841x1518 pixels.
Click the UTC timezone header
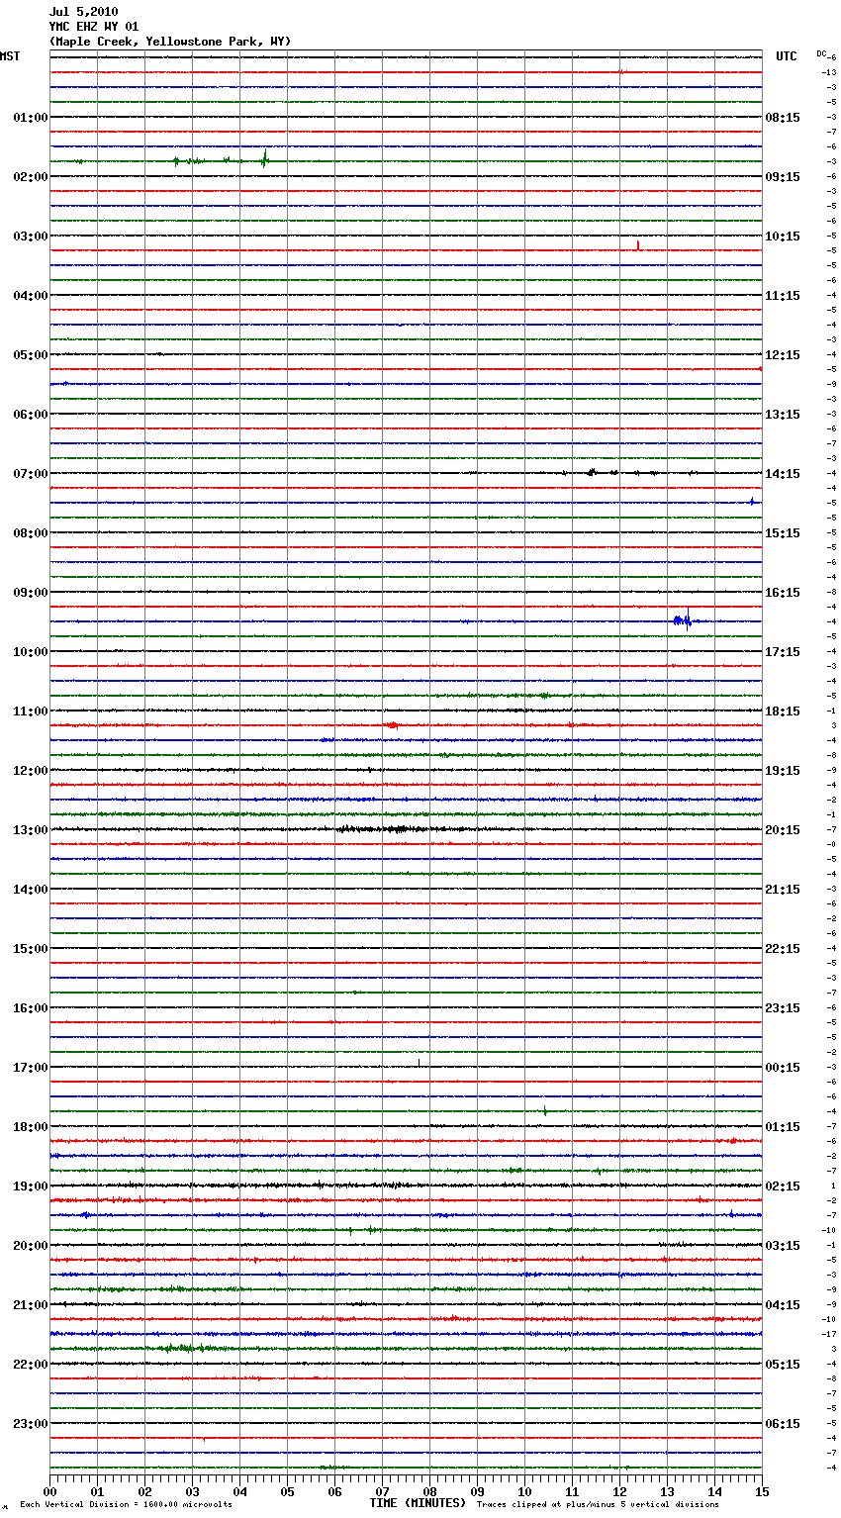tap(787, 56)
